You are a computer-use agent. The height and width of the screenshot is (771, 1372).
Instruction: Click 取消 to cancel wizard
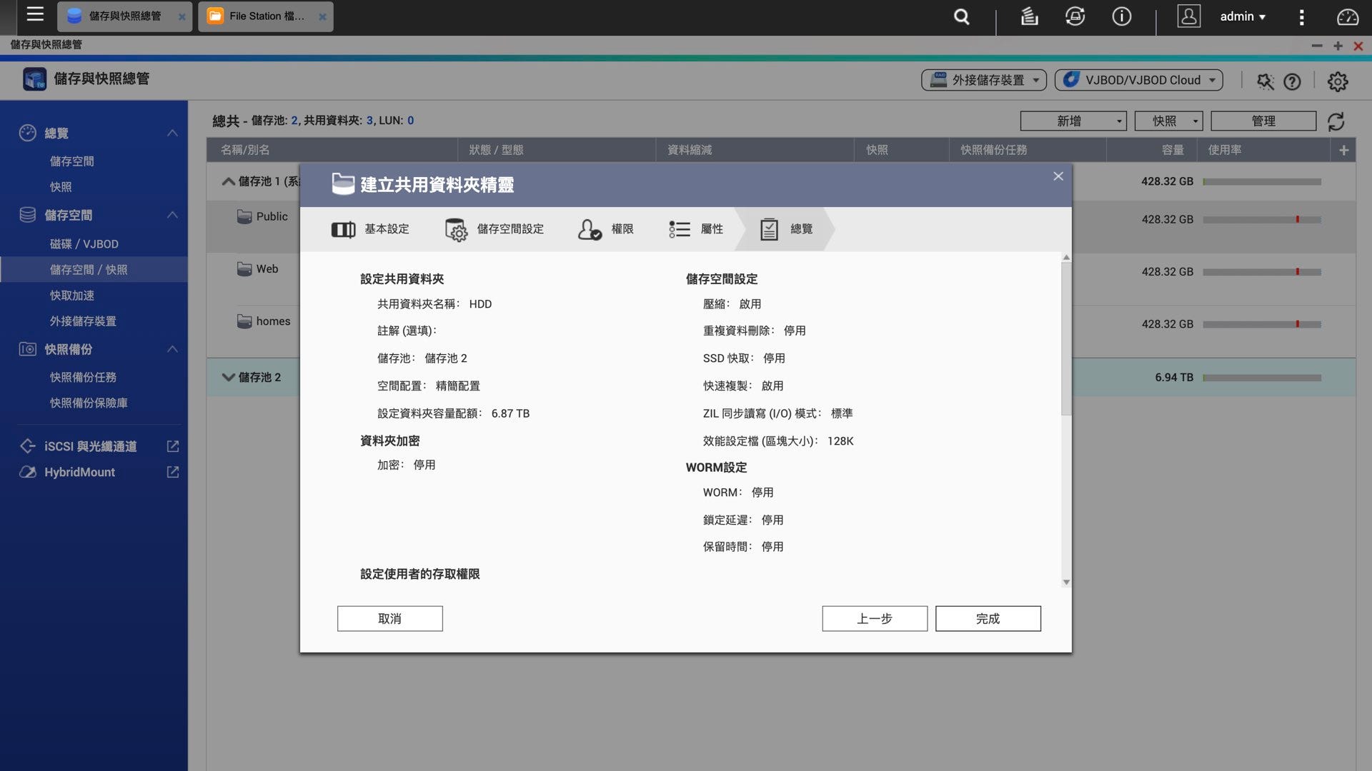coord(390,618)
